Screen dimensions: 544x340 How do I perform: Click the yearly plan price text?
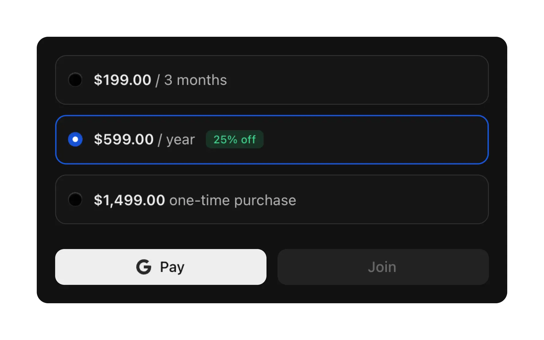pyautogui.click(x=124, y=139)
